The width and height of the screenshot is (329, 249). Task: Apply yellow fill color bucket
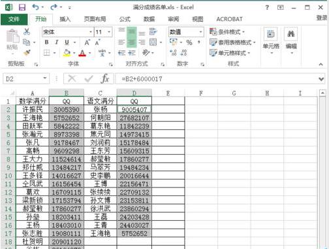pyautogui.click(x=67, y=53)
